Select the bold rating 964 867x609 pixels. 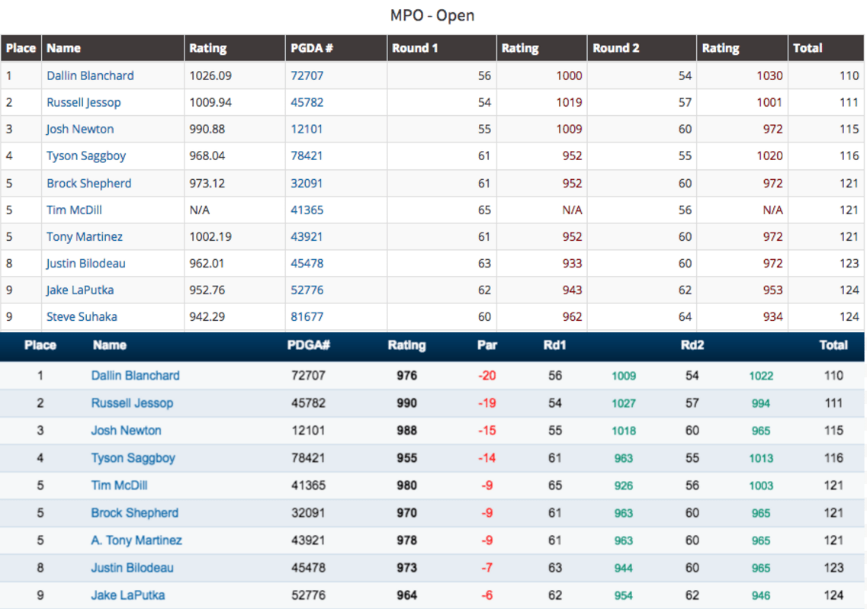pyautogui.click(x=407, y=595)
